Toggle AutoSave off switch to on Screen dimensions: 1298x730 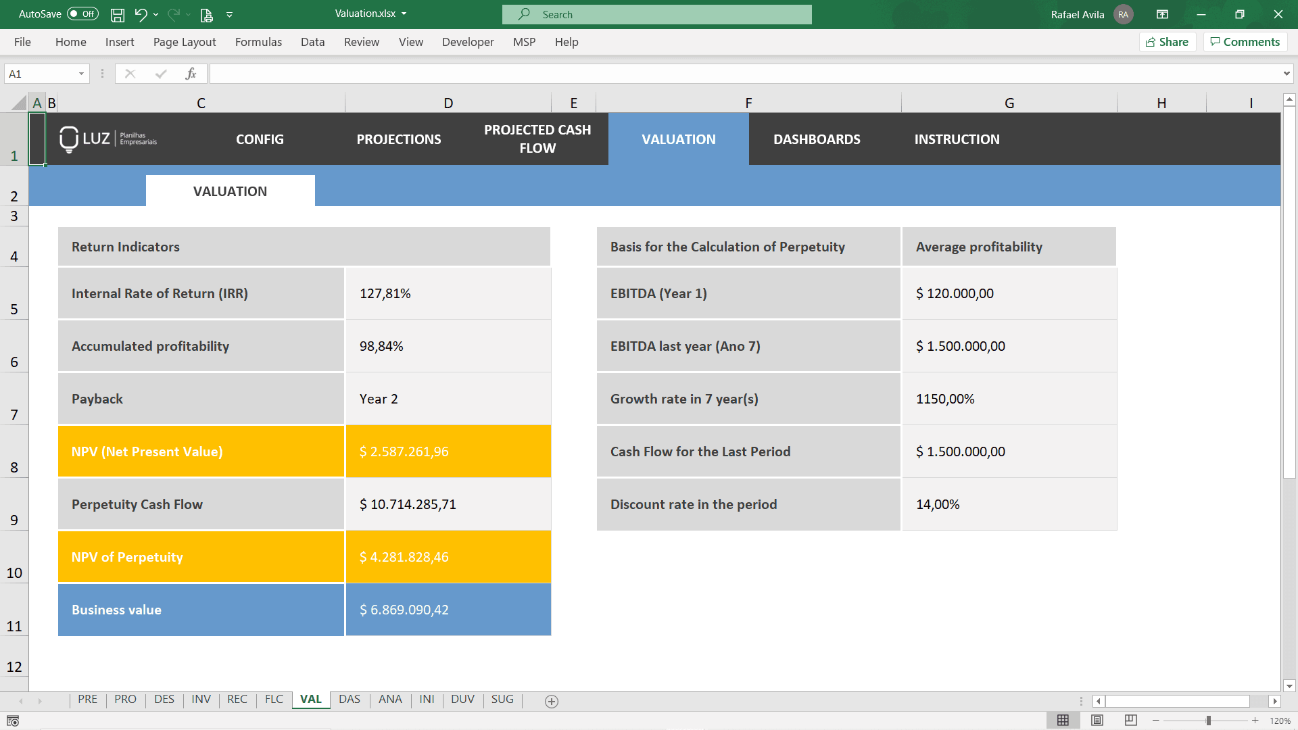coord(81,14)
